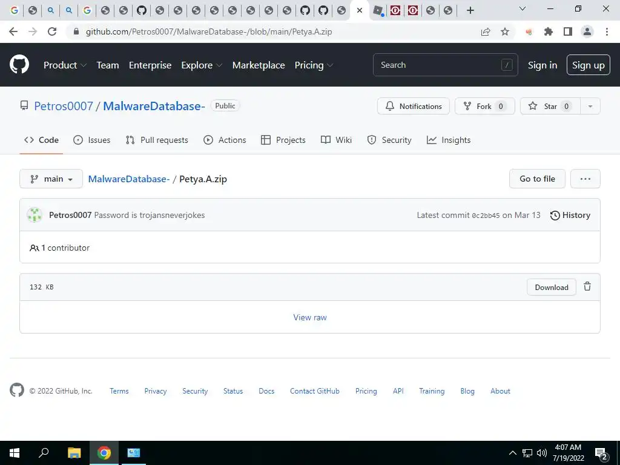Image resolution: width=620 pixels, height=465 pixels.
Task: Expand the Star lists dropdown arrow
Action: (590, 106)
